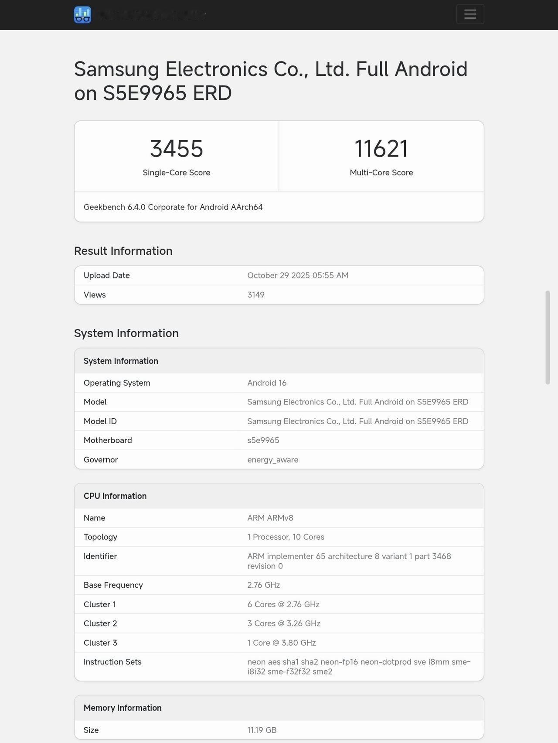Image resolution: width=558 pixels, height=743 pixels.
Task: Select 1 Core @ 3.80 GHz value
Action: [x=282, y=643]
